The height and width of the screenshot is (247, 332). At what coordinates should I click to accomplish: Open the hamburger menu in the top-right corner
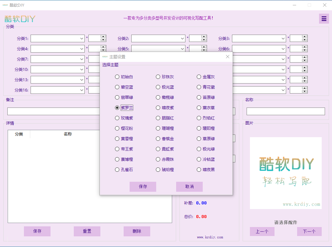(324, 19)
